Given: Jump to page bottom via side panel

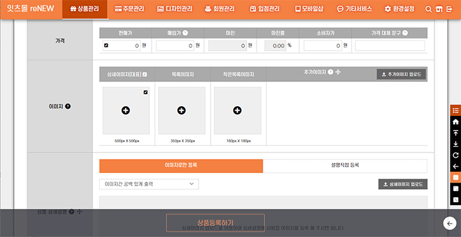Looking at the screenshot, I should pos(456,144).
